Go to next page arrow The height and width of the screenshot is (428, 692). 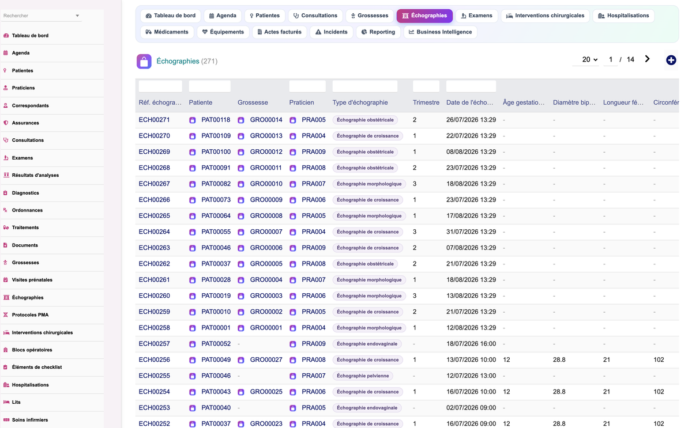pyautogui.click(x=647, y=59)
